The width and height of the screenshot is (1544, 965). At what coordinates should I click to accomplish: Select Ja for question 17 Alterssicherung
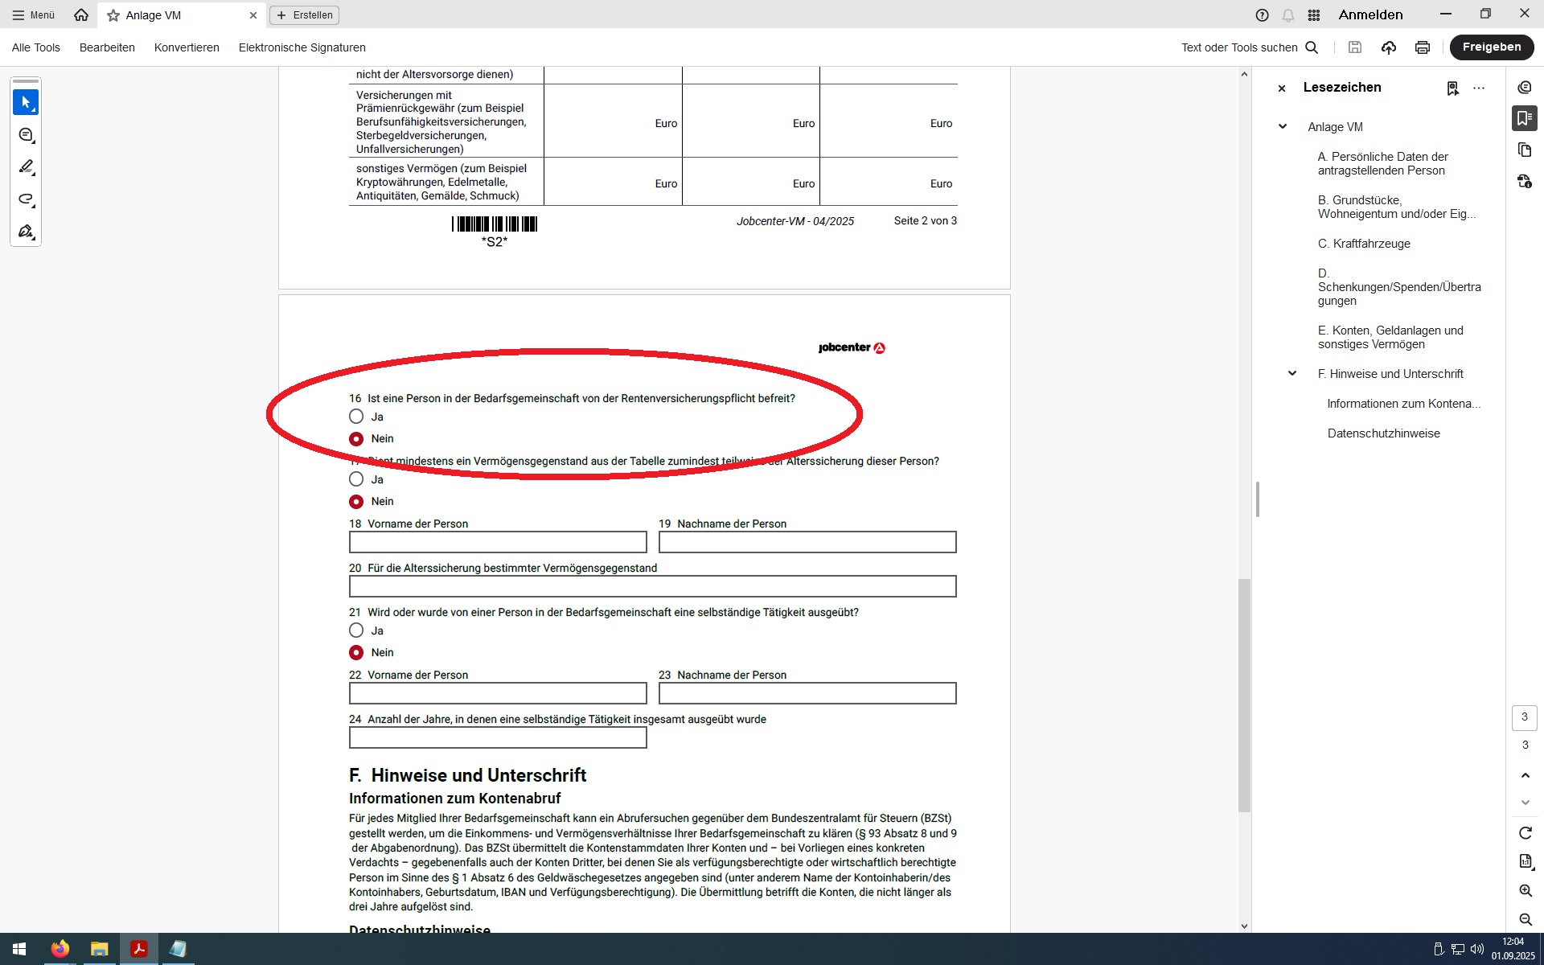(356, 479)
